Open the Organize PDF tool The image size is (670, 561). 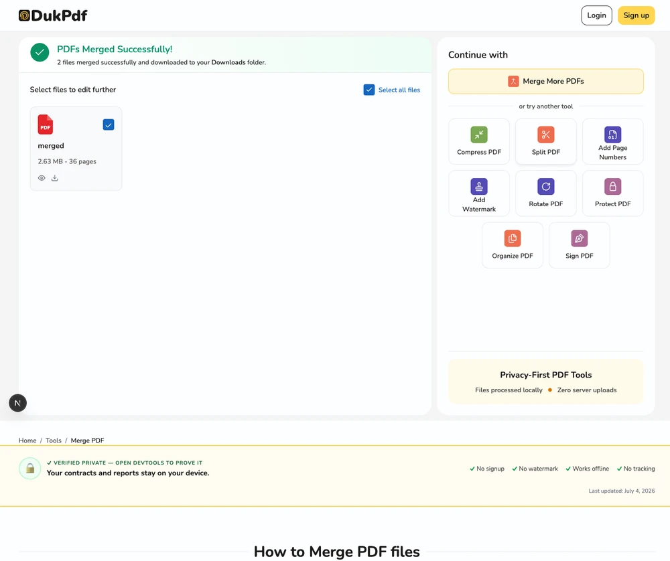coord(513,245)
